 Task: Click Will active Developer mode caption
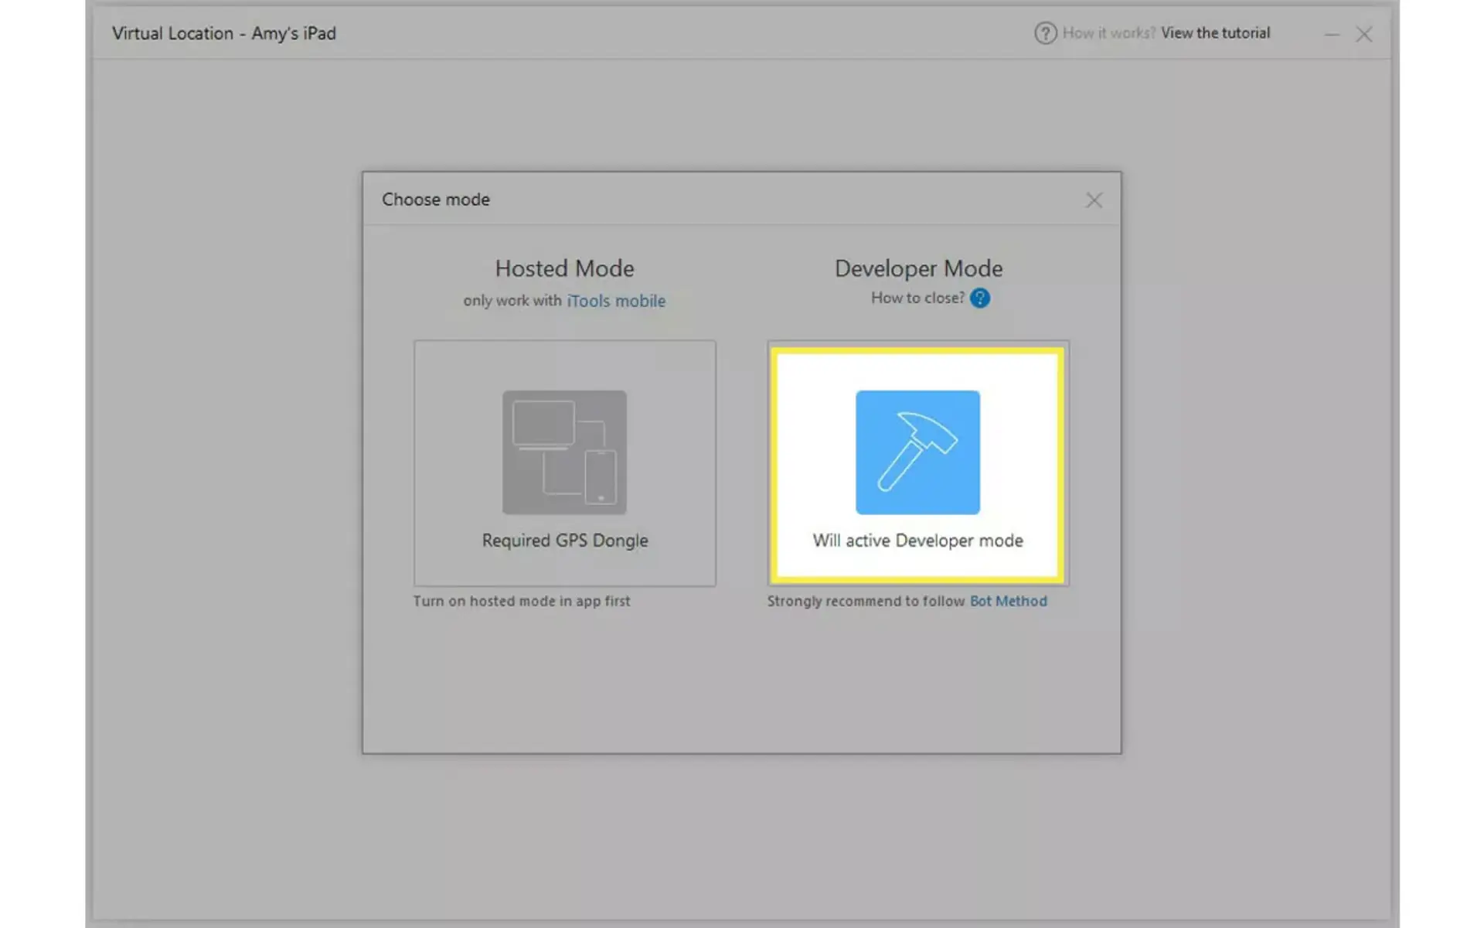point(917,541)
